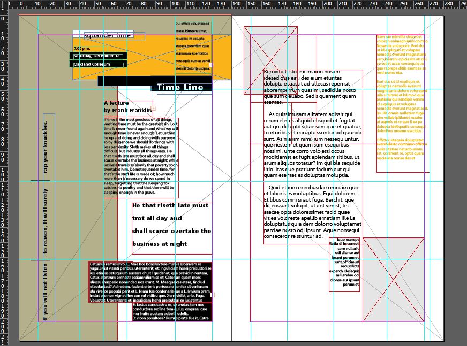Click the "Time Line" white heading
The image size is (467, 346).
tap(180, 87)
